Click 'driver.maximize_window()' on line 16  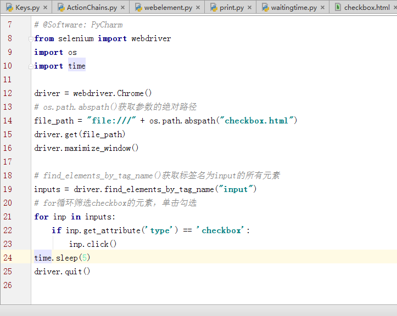coord(86,148)
